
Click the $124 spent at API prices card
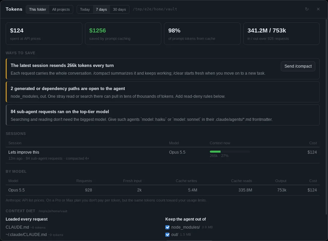tap(44, 34)
